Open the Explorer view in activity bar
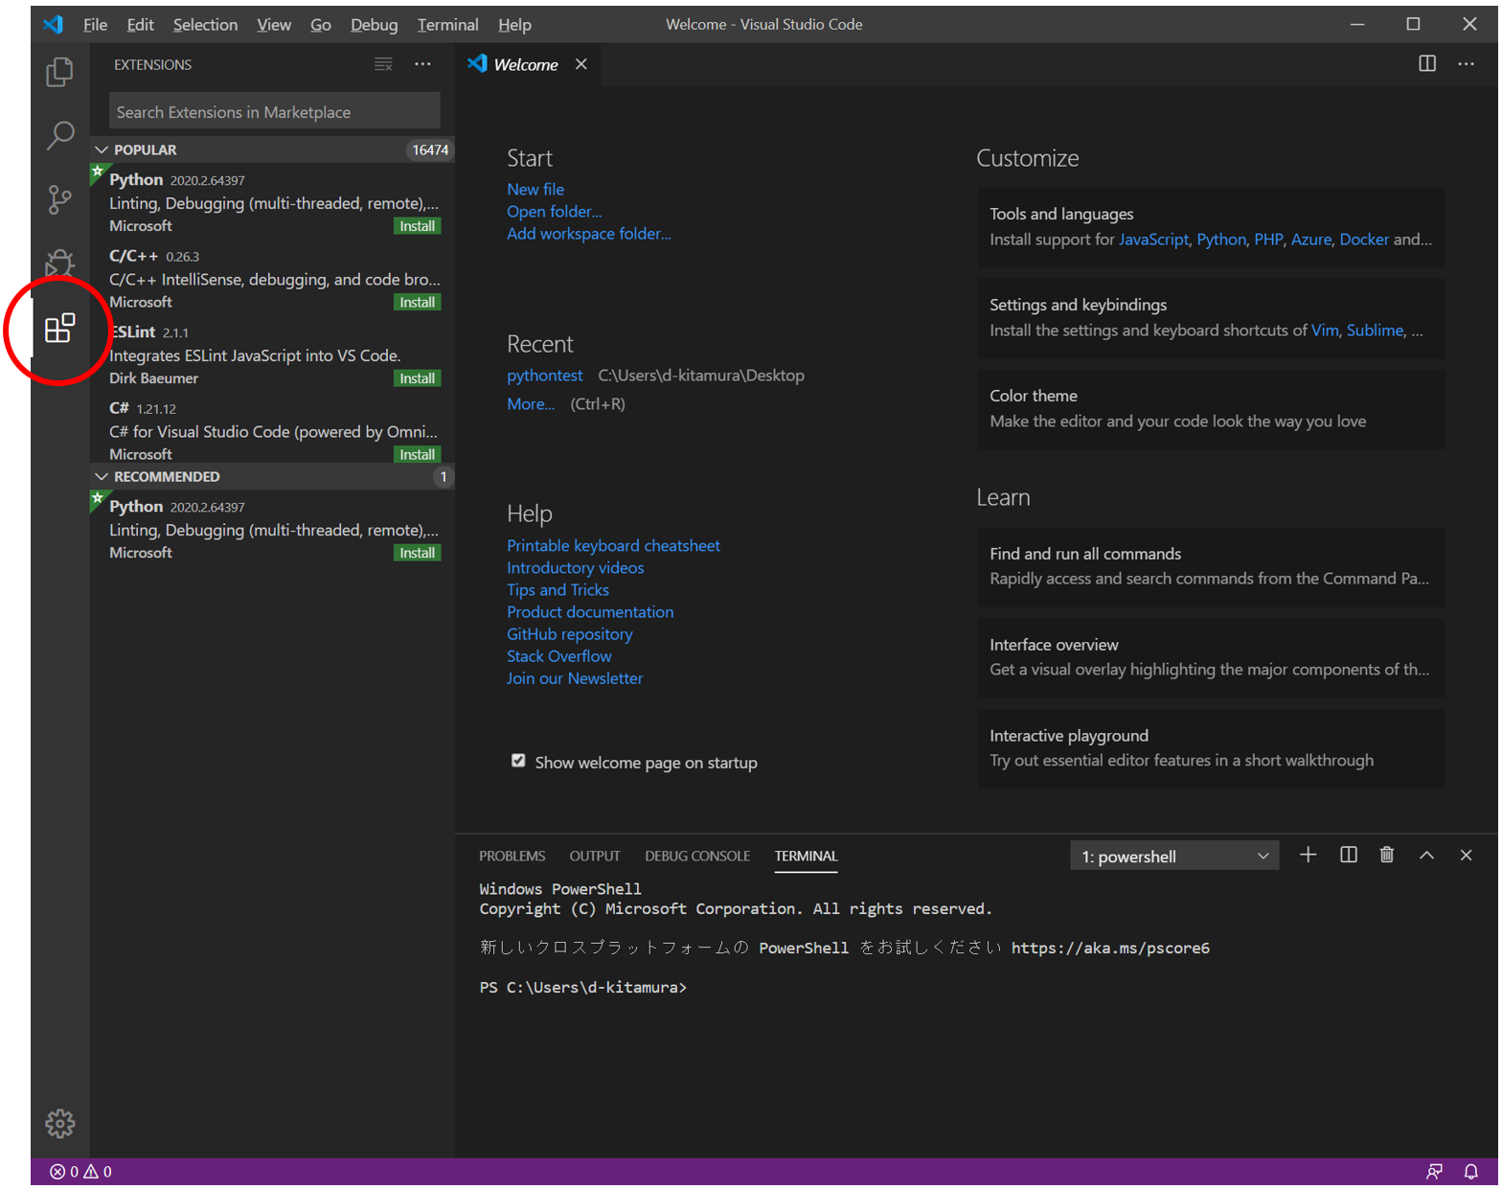The width and height of the screenshot is (1502, 1189). pyautogui.click(x=59, y=72)
